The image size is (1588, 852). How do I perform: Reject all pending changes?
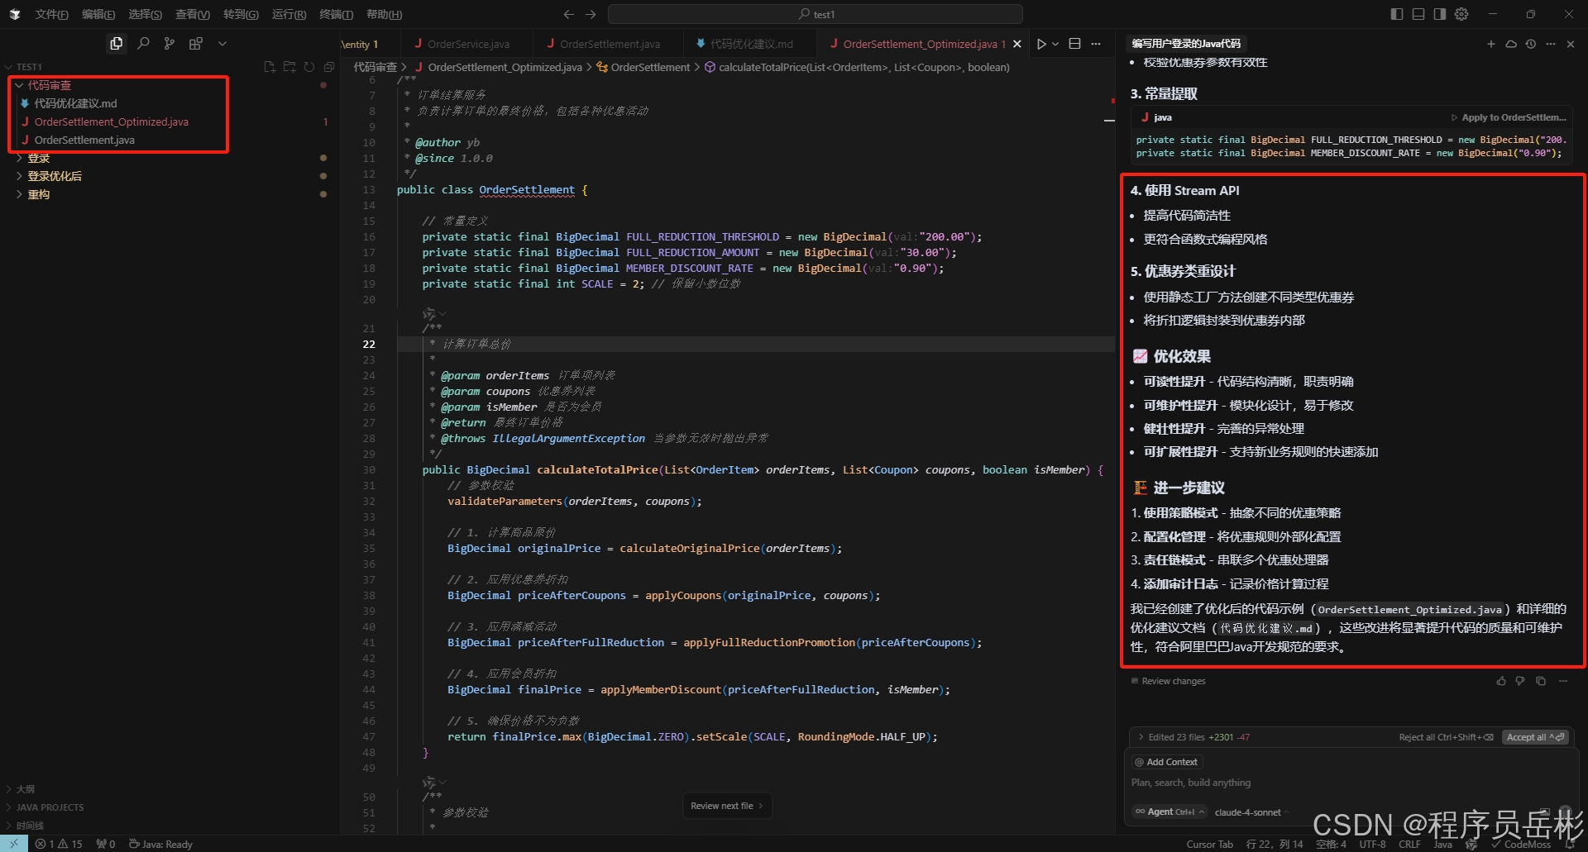click(x=1446, y=737)
